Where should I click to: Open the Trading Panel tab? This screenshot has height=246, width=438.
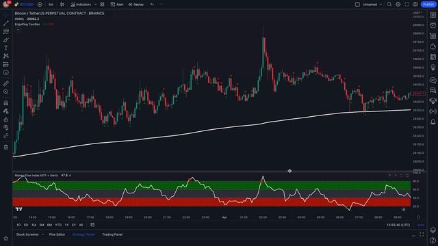coord(112,234)
